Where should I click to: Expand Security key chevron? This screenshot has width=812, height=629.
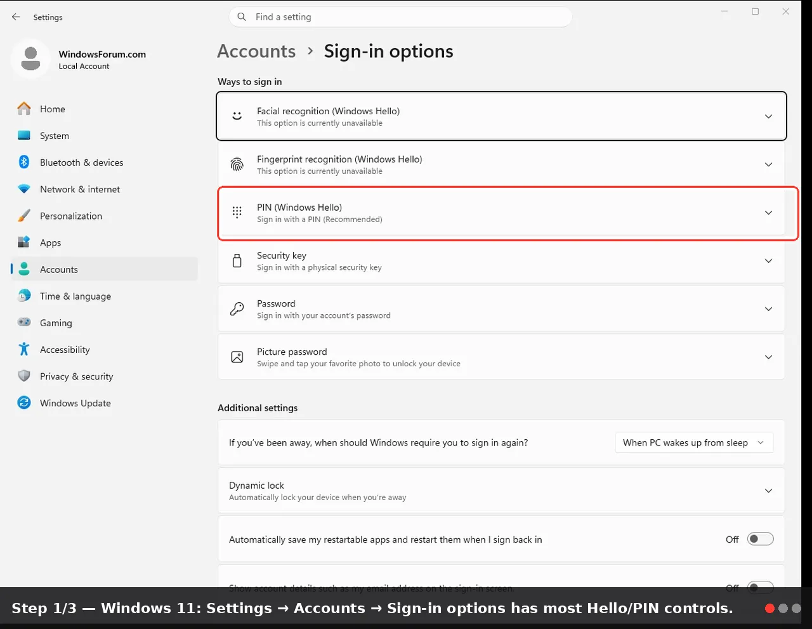pyautogui.click(x=768, y=261)
